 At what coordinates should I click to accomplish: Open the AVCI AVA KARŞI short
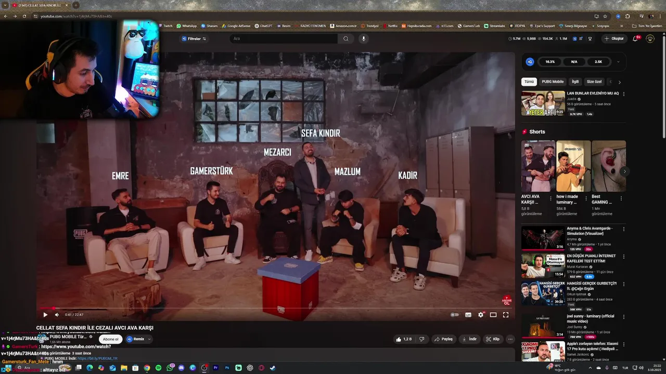coord(538,166)
